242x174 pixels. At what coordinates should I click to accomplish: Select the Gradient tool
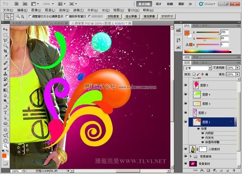coord(5,90)
